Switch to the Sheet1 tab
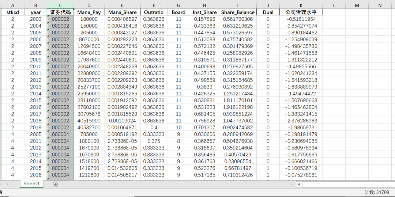 (32, 184)
